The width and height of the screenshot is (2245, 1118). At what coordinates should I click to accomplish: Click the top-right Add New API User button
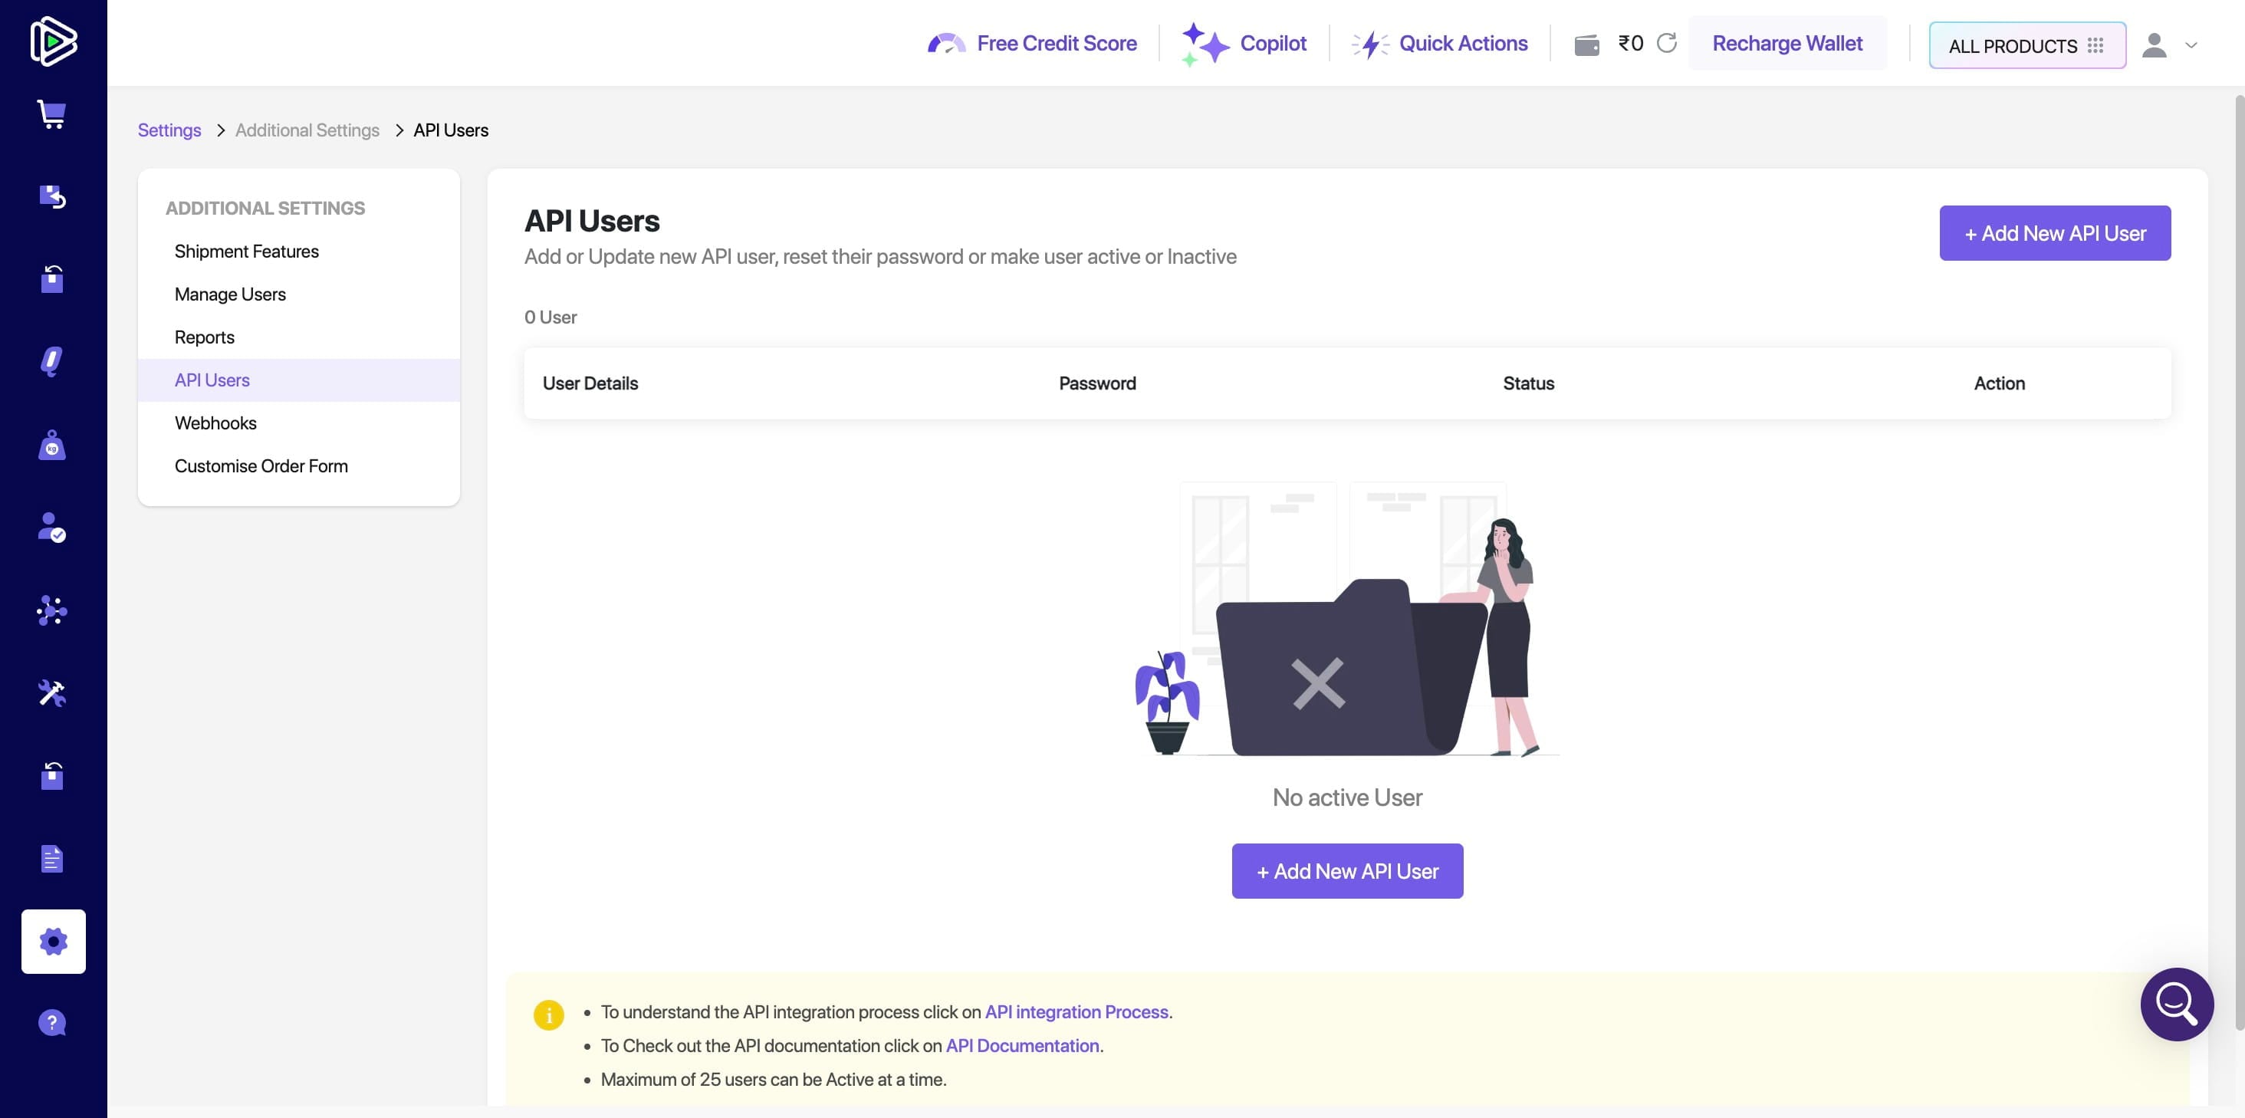(2054, 232)
